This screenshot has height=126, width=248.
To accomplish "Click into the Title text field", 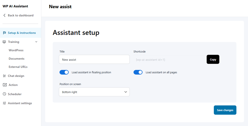I will 94,60.
